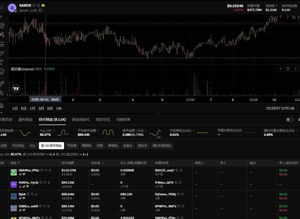Filter holders by KOL
300x219 pixels.
33,146
